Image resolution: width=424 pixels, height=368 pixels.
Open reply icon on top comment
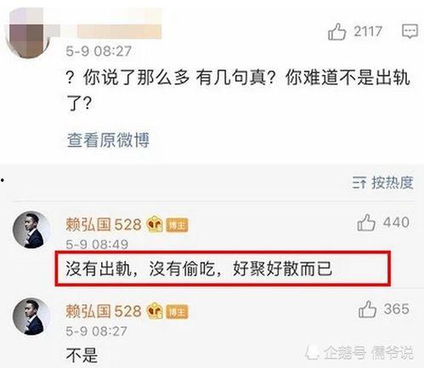click(x=410, y=31)
